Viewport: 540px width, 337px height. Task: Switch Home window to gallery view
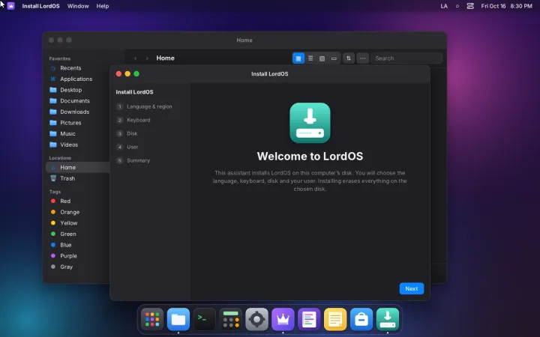pyautogui.click(x=334, y=58)
